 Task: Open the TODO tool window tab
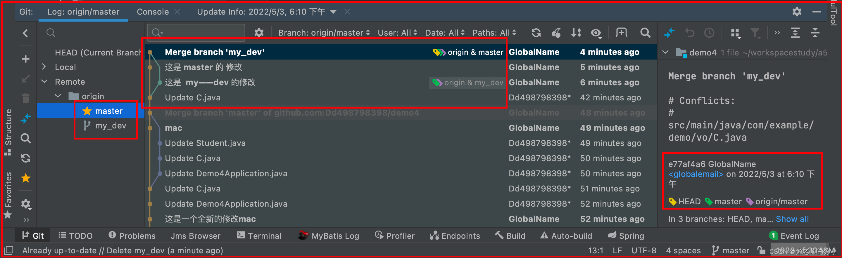75,236
